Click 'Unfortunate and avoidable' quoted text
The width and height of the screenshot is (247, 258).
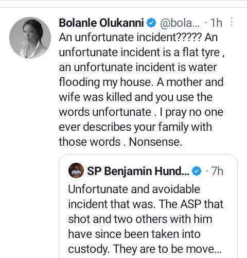[x=134, y=189]
